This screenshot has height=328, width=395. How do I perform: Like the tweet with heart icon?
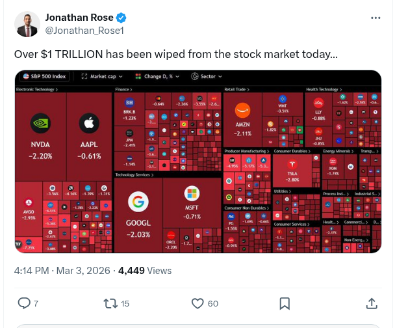[x=199, y=303]
